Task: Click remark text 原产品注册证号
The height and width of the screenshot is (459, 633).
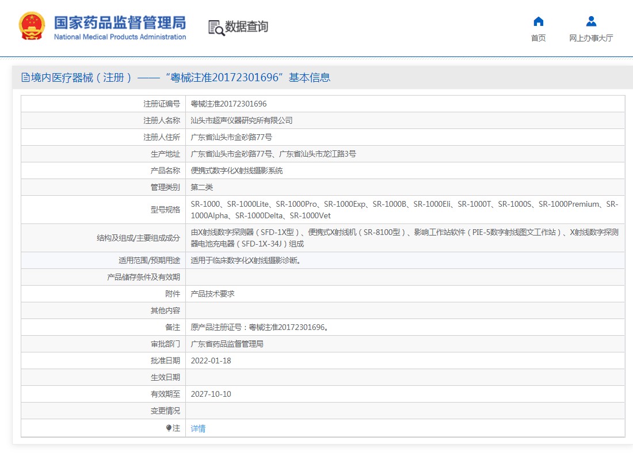Action: point(260,327)
